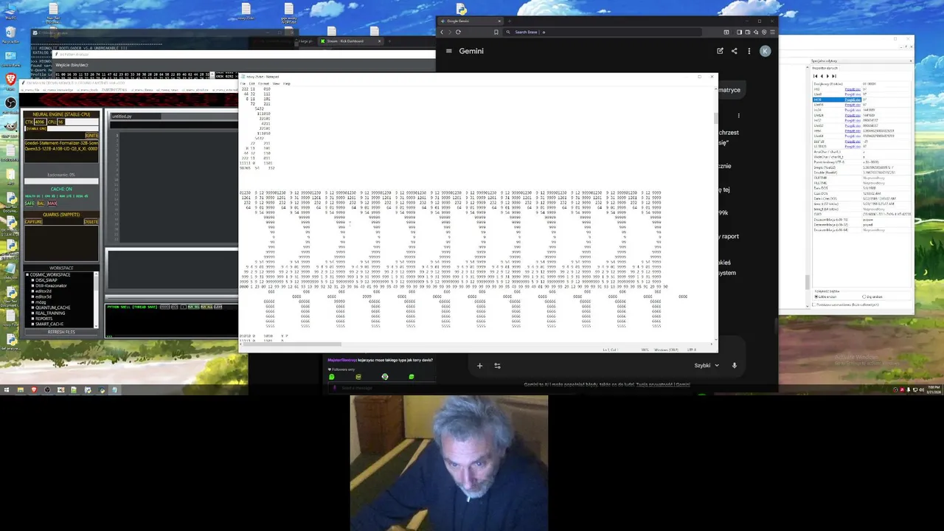
Task: Switch to Stream Kick Dashboard tab
Action: (350, 41)
